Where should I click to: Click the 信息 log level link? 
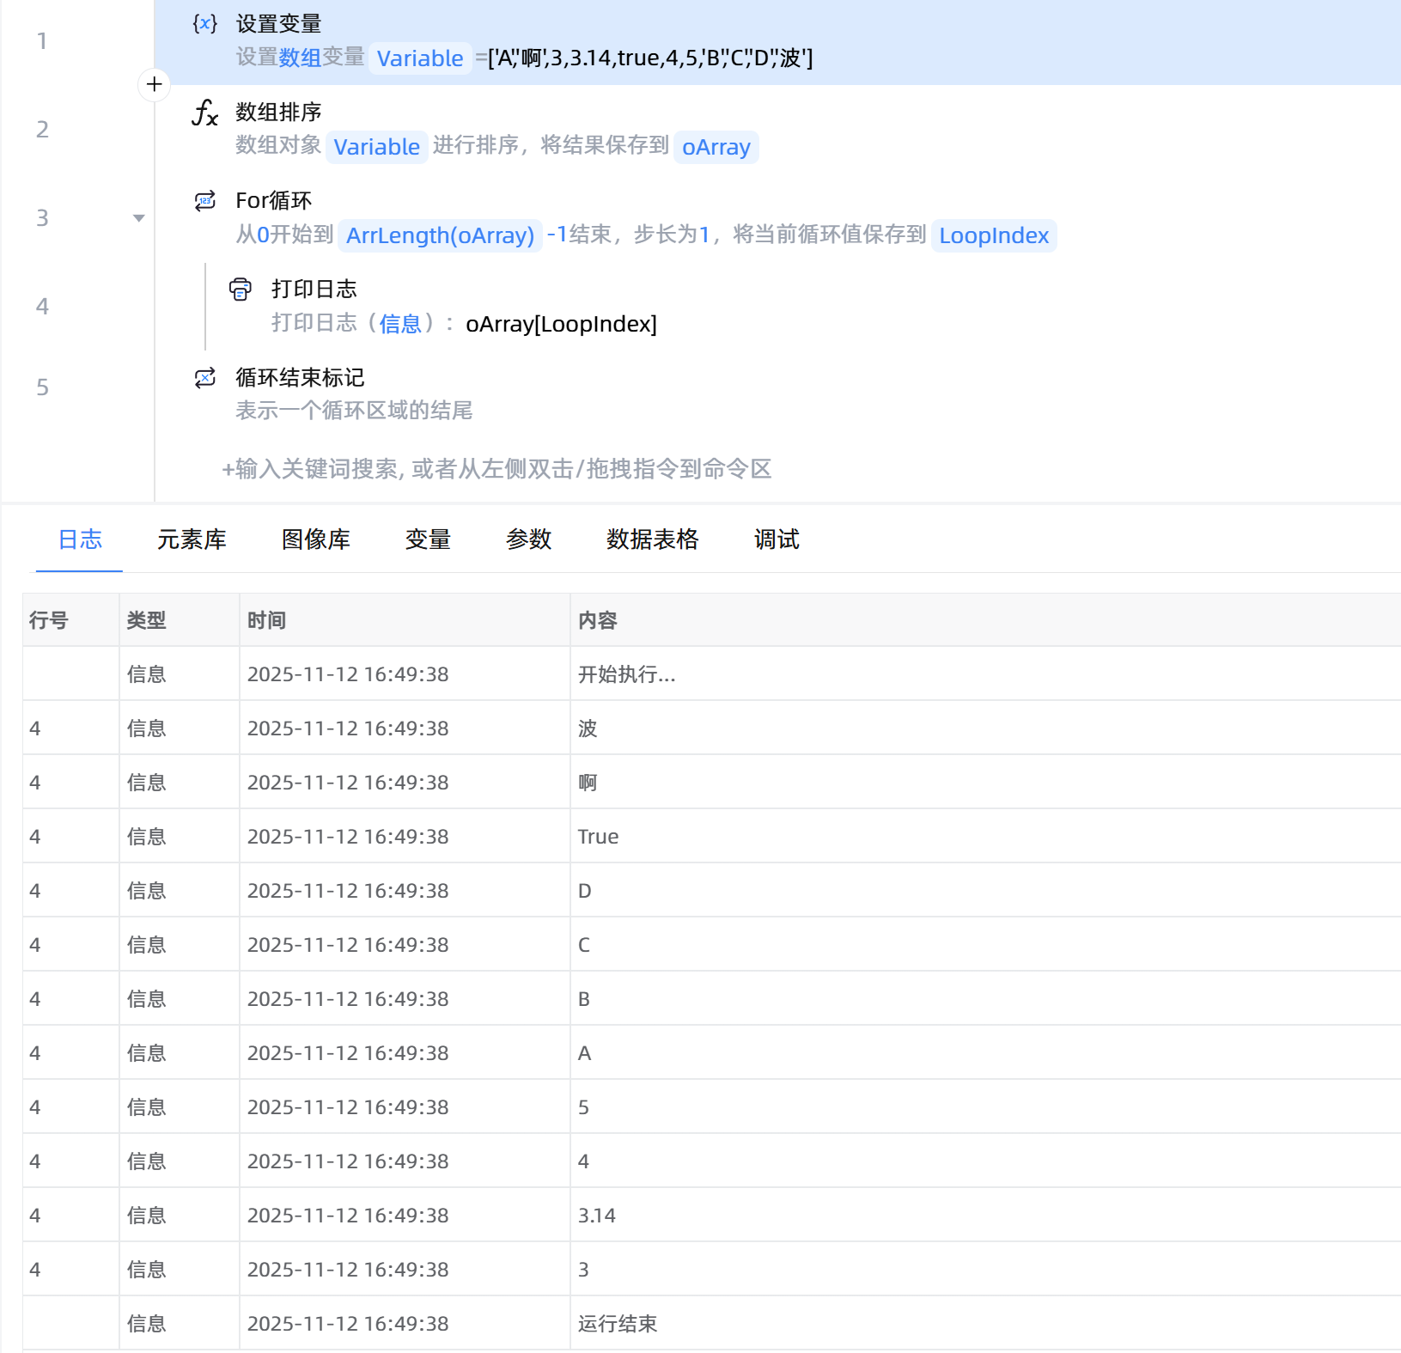pyautogui.click(x=400, y=324)
